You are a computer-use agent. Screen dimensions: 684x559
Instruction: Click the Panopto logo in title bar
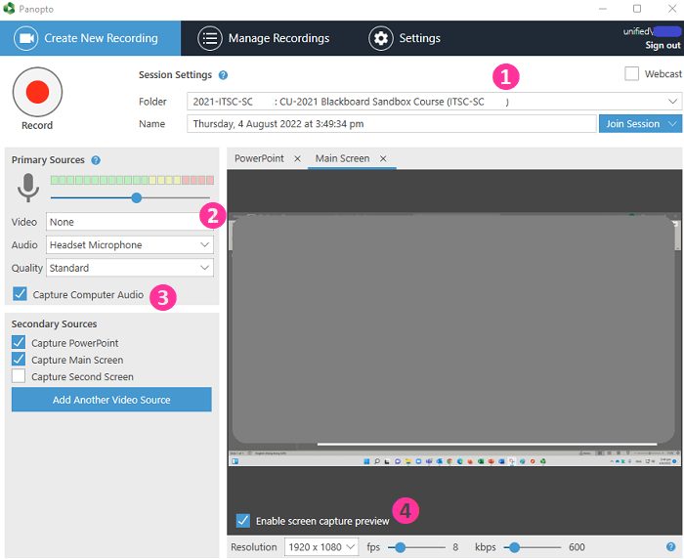click(9, 8)
